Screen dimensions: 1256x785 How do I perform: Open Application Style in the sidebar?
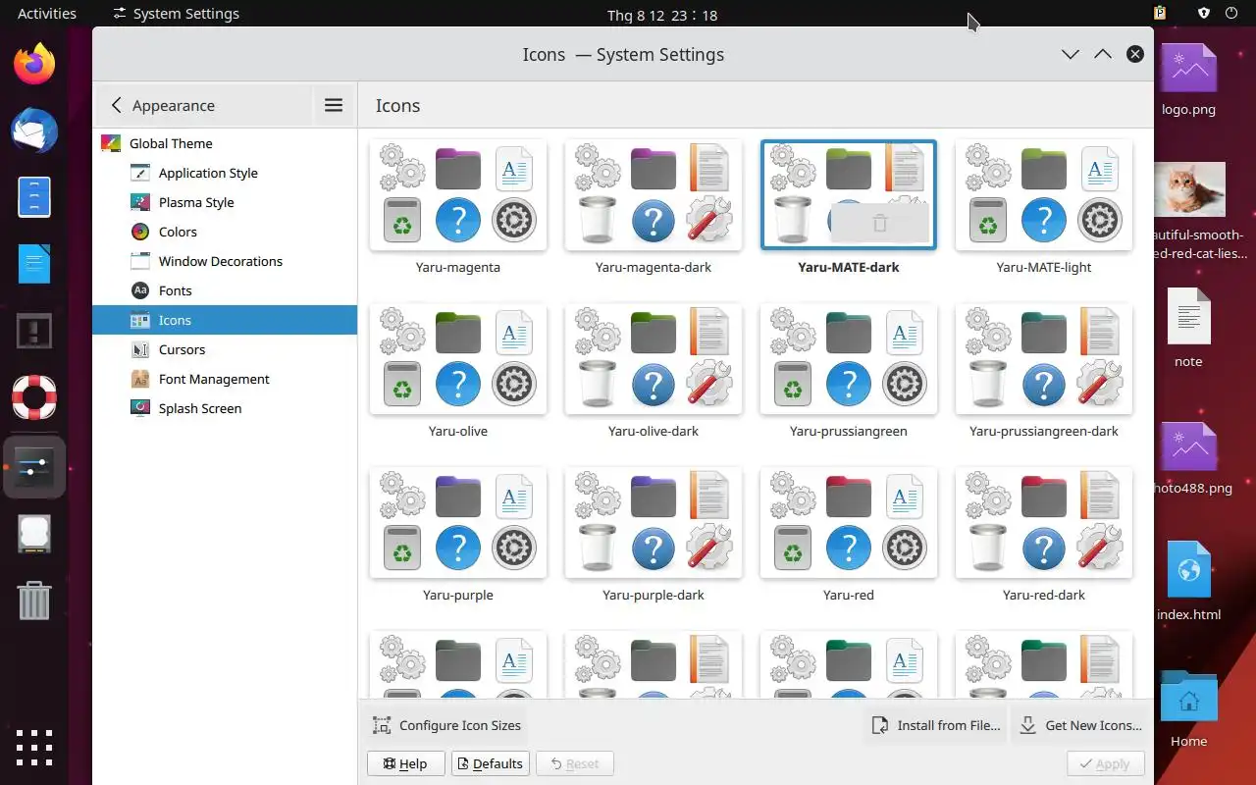click(225, 173)
